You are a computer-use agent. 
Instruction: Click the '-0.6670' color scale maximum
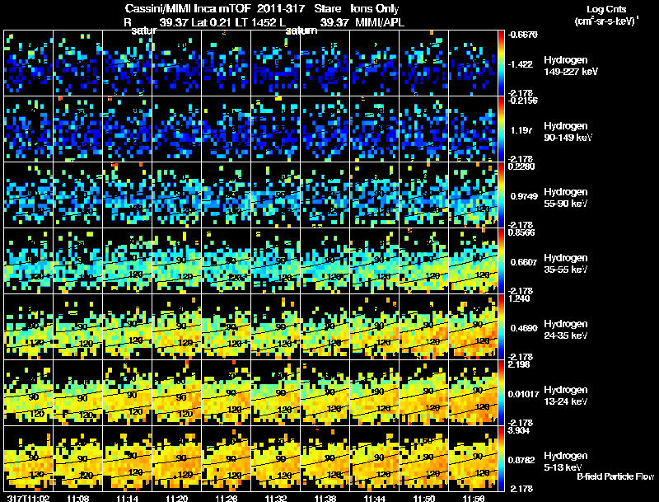click(522, 35)
